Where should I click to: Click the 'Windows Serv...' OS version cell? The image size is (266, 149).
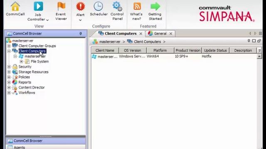pyautogui.click(x=132, y=56)
